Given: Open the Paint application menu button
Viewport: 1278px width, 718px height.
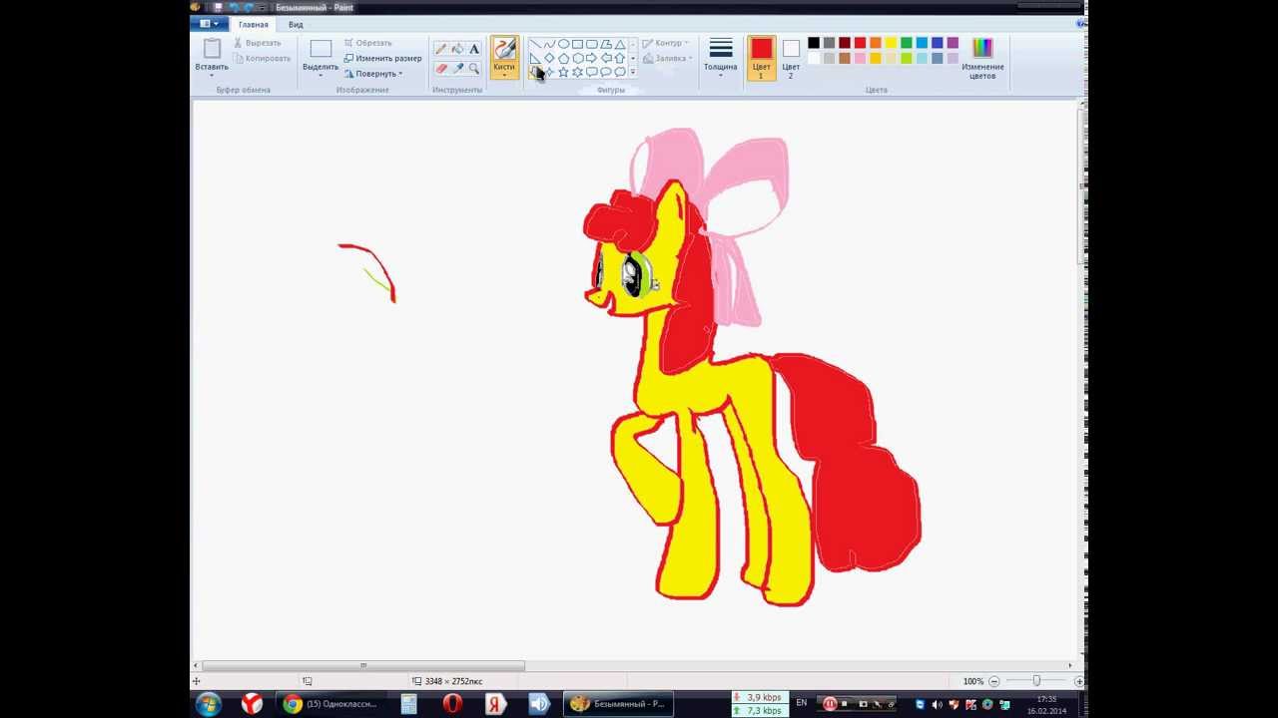Looking at the screenshot, I should click(210, 24).
